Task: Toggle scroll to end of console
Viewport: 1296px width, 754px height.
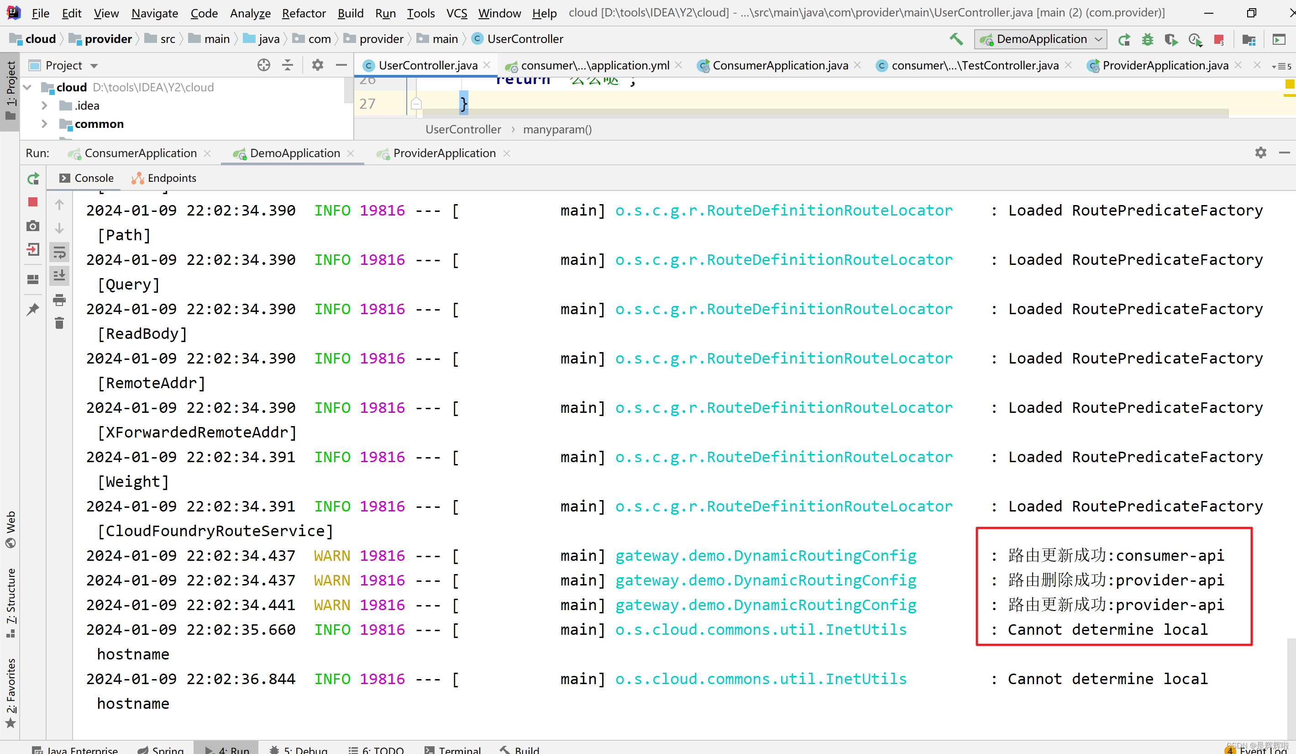Action: pos(60,275)
